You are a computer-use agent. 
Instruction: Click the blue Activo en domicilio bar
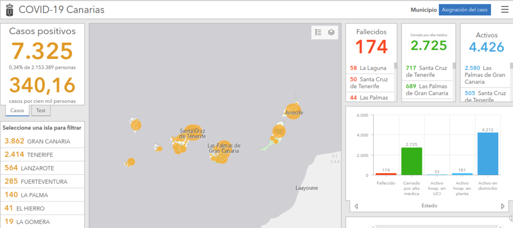click(488, 154)
